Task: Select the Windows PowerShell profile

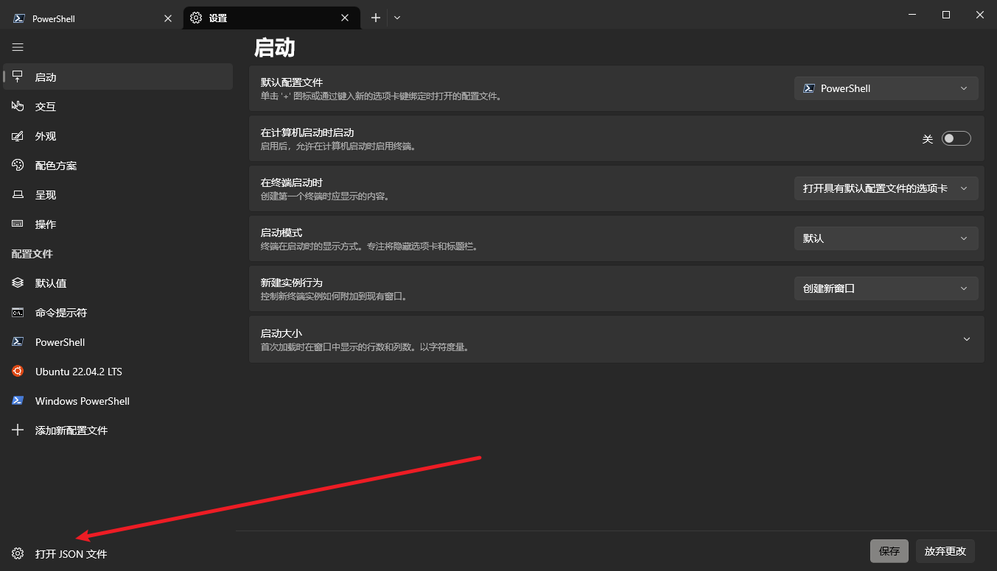Action: [82, 401]
